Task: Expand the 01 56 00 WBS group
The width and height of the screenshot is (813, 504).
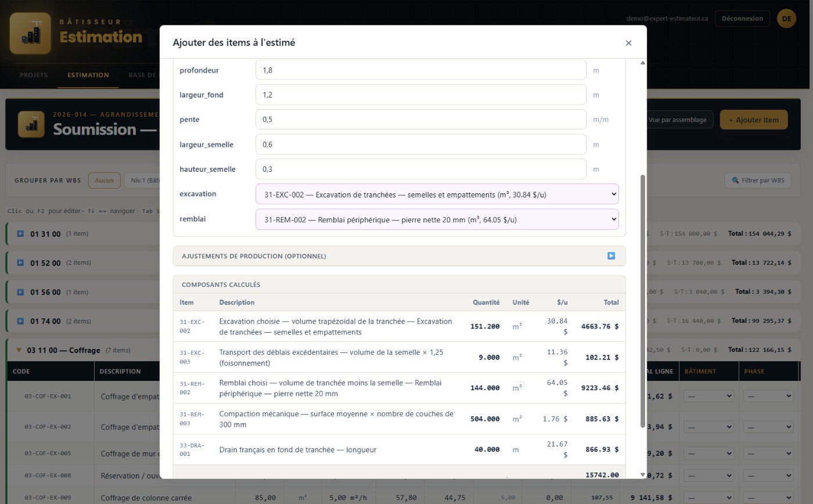Action: [20, 291]
